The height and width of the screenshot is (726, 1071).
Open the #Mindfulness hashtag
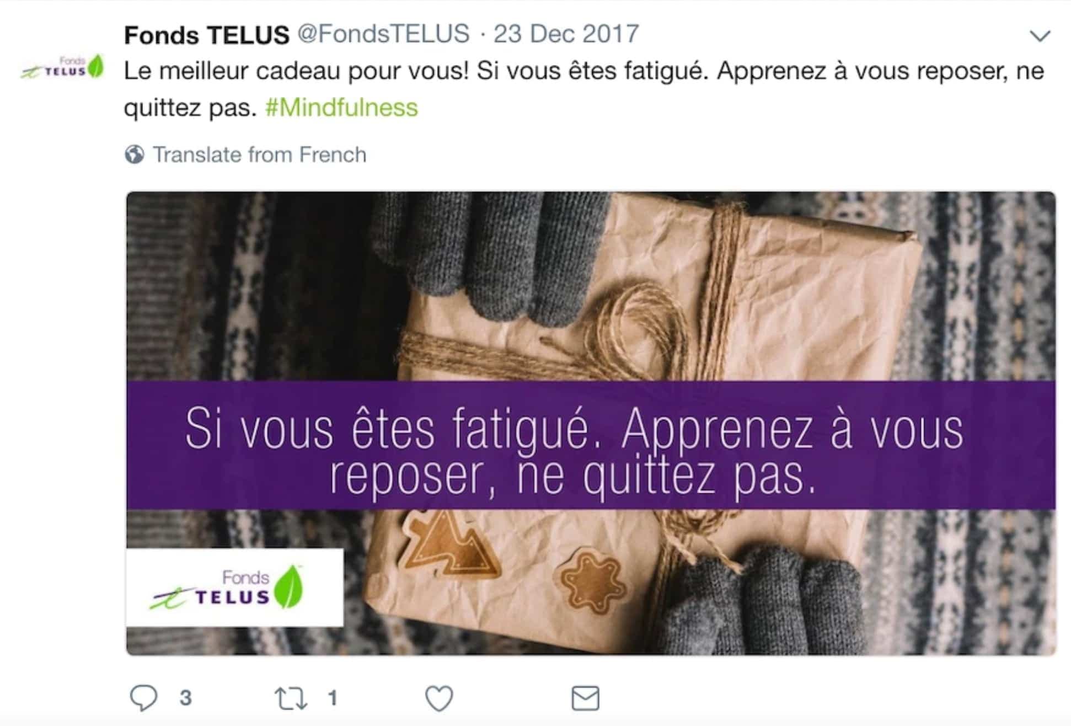(x=341, y=107)
